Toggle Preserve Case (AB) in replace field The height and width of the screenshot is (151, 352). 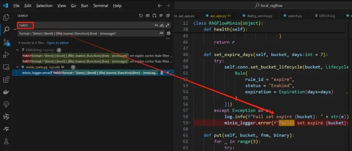pyautogui.click(x=161, y=33)
